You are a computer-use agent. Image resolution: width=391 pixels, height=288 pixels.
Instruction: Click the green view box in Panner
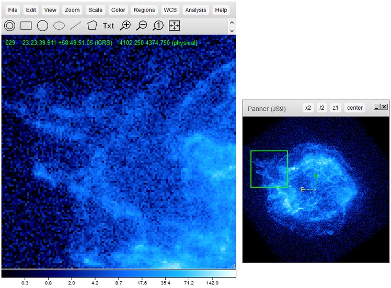tap(269, 169)
